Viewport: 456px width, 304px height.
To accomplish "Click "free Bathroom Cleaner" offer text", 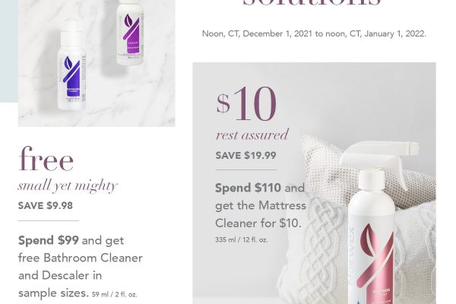I will (81, 258).
